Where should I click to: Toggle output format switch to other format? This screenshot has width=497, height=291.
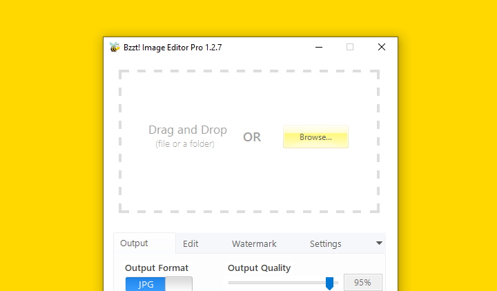pyautogui.click(x=179, y=284)
